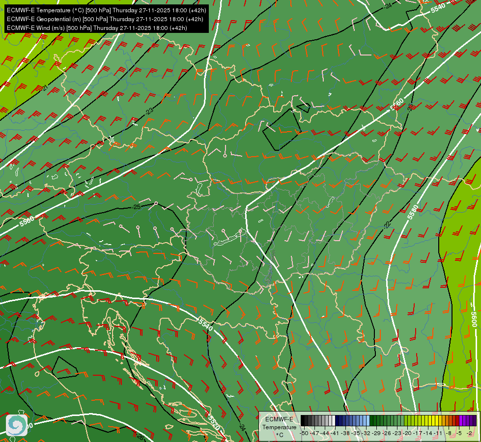Click the -25 isotherm label

coord(136,207)
